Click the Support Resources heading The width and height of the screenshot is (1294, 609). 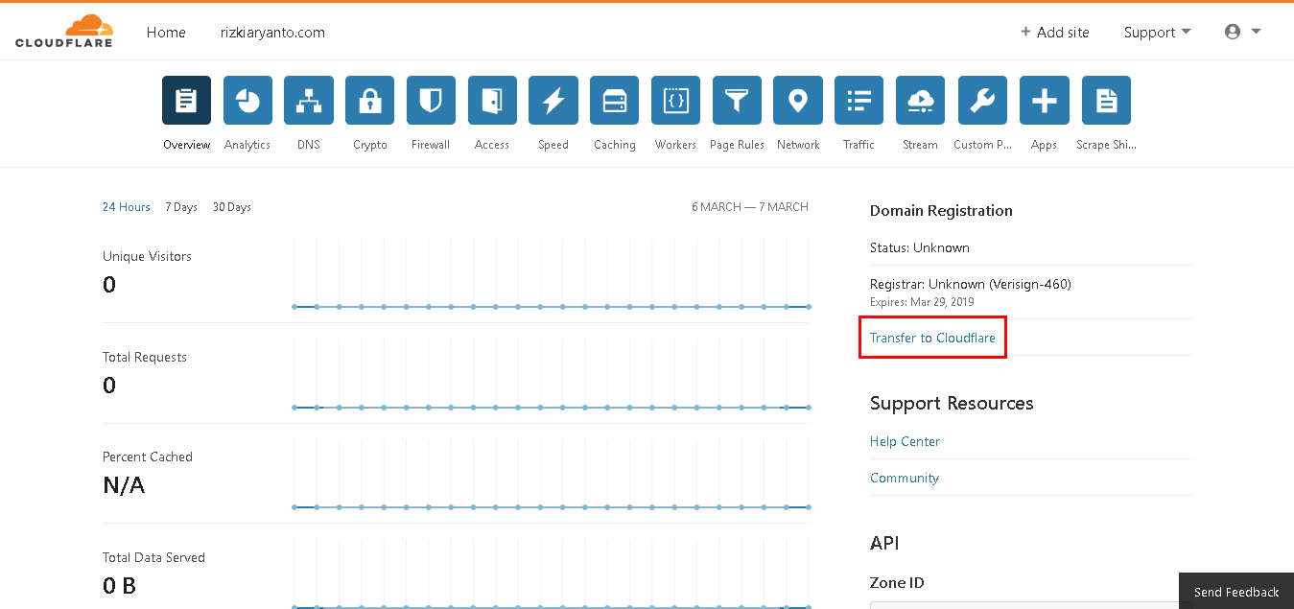tap(952, 403)
